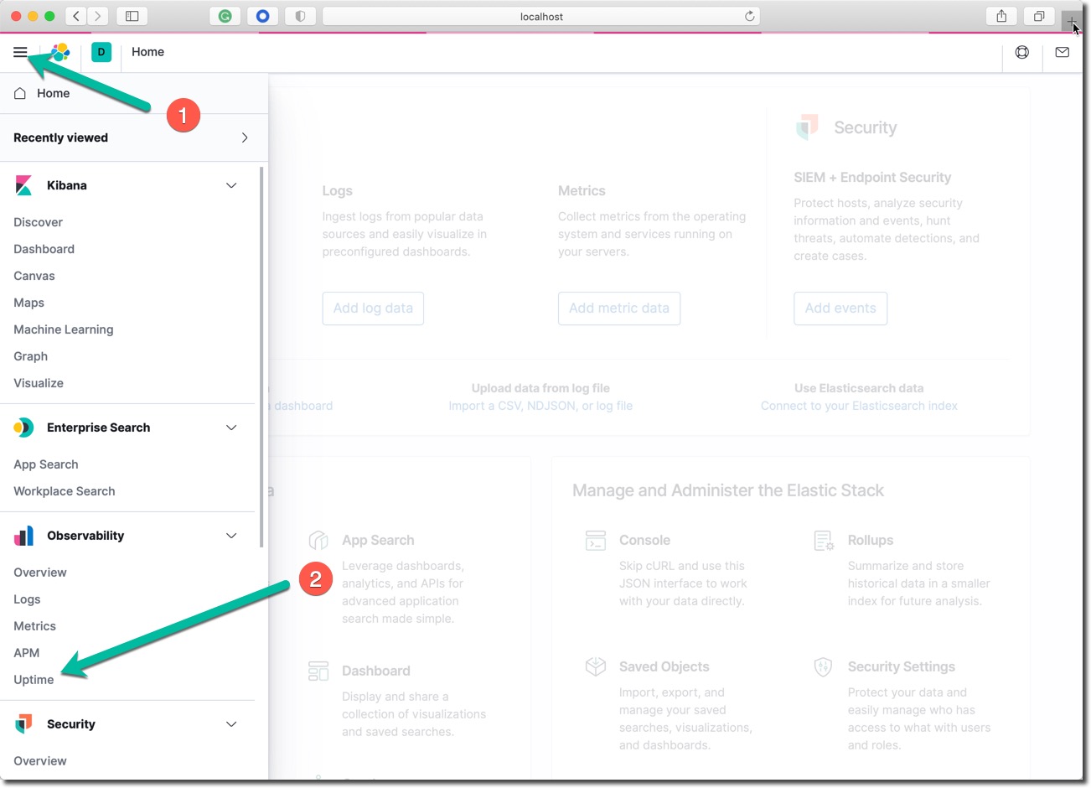Screen dimensions: 1091x788
Task: Open the help lifebuoy icon
Action: (x=1022, y=52)
